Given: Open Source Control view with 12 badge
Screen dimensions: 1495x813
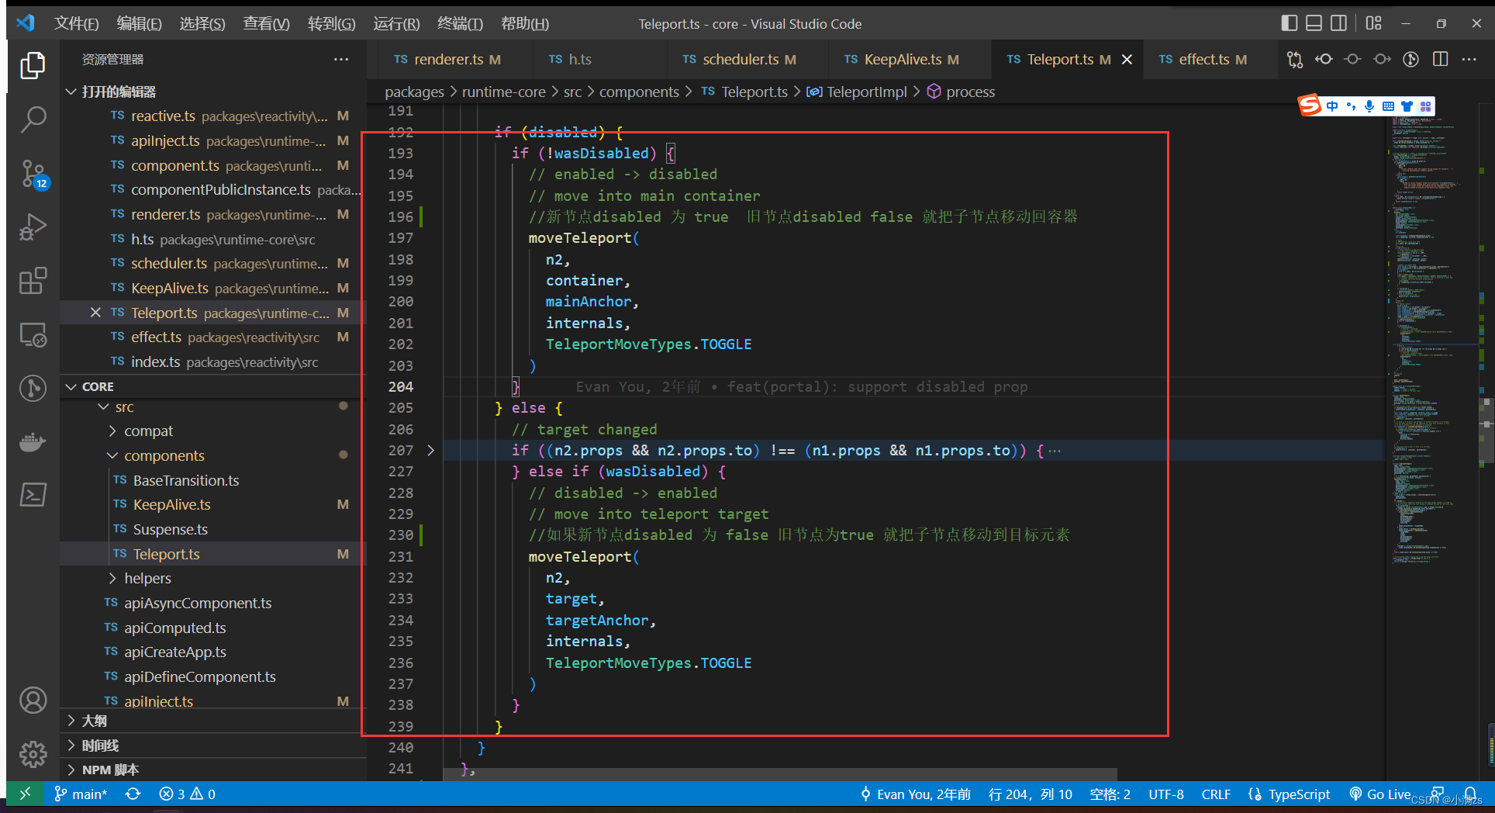Looking at the screenshot, I should (x=33, y=174).
